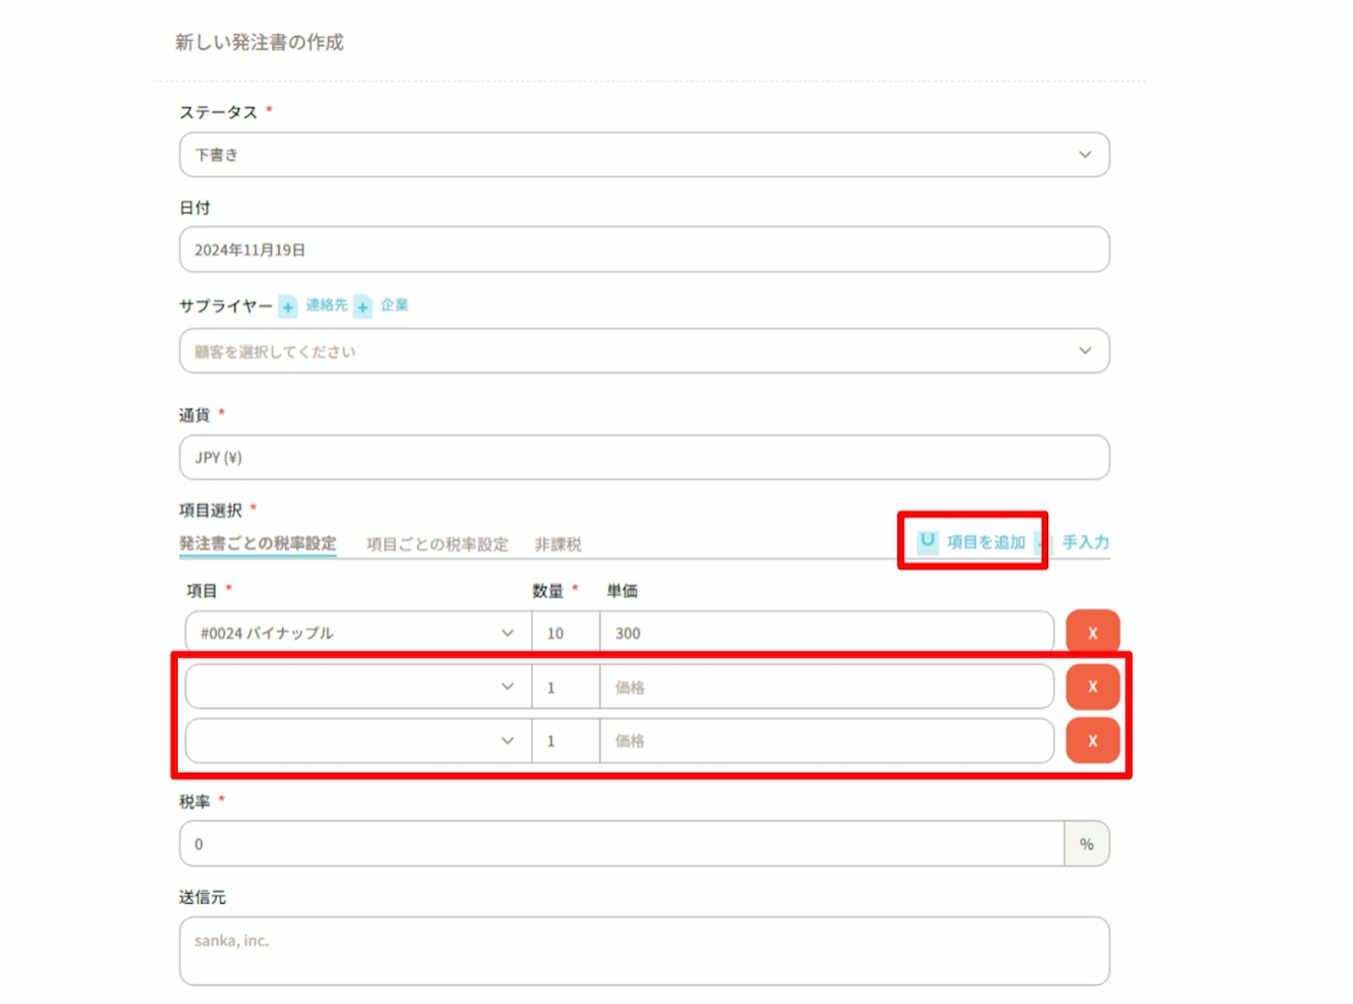Screen dimensions: 1353x1004
Task: Click the 項目を追加 icon
Action: click(927, 541)
